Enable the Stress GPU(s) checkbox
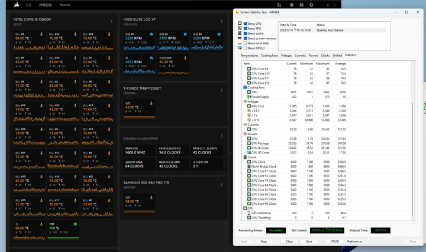 246,48
